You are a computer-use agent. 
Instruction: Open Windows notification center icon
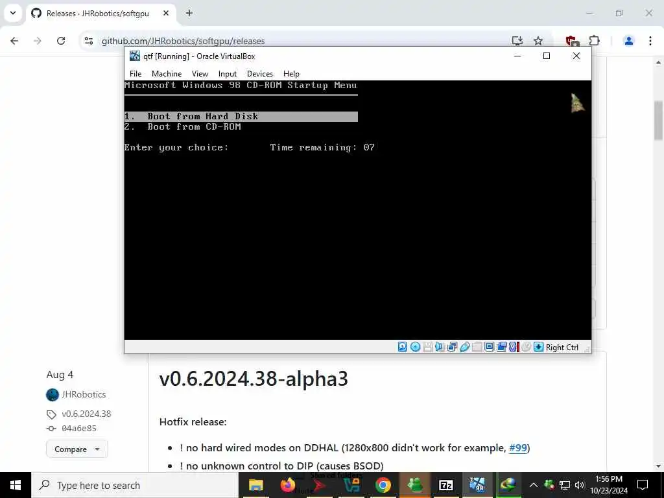coord(643,485)
